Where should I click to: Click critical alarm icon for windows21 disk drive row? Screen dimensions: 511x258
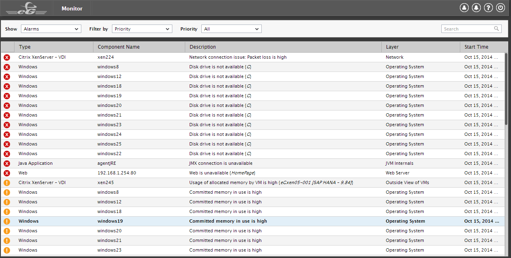point(7,115)
